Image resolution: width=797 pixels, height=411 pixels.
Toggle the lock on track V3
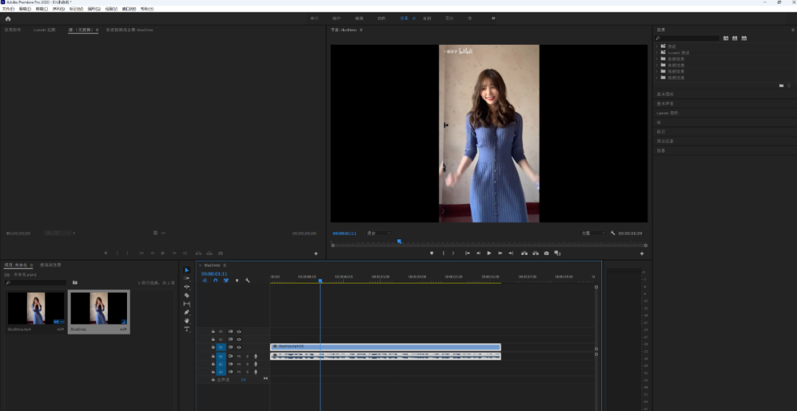(213, 331)
